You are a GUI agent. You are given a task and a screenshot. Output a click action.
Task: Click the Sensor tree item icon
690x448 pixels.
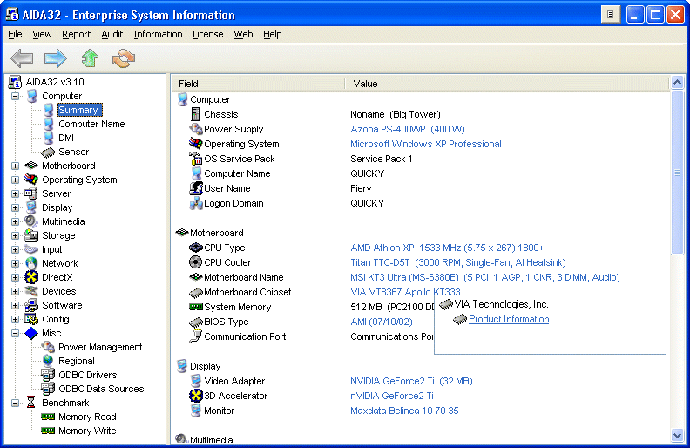point(48,152)
